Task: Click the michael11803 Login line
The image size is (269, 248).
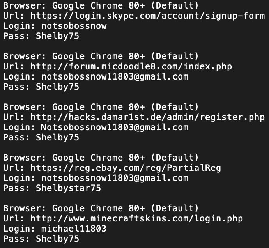Action: (55, 229)
